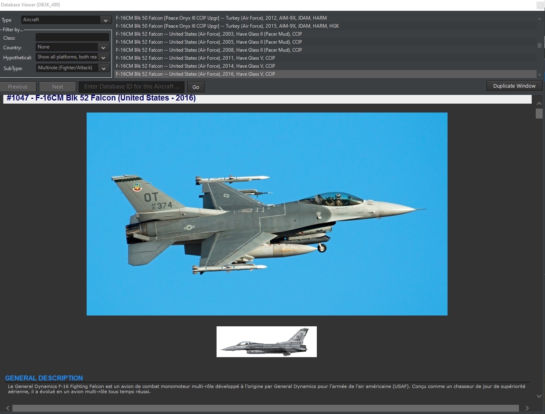
Task: Click the large F-16 photo
Action: pyautogui.click(x=267, y=214)
